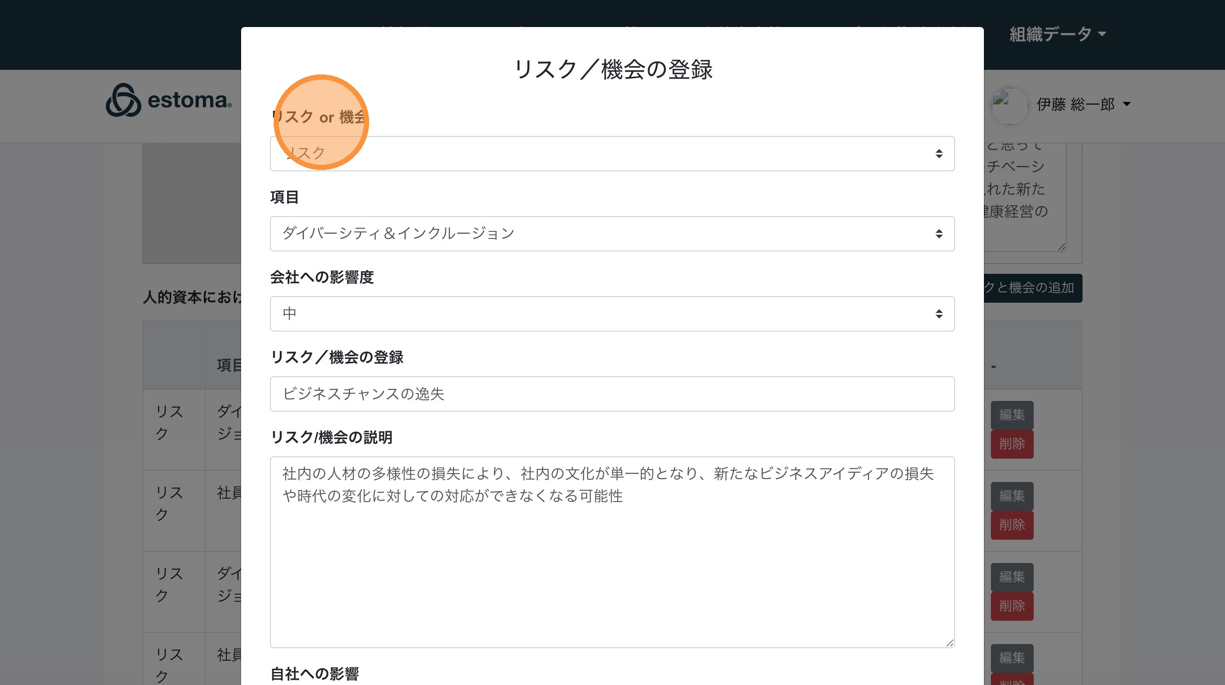Click the estoma brand name text
Image resolution: width=1225 pixels, height=685 pixels.
[x=189, y=101]
